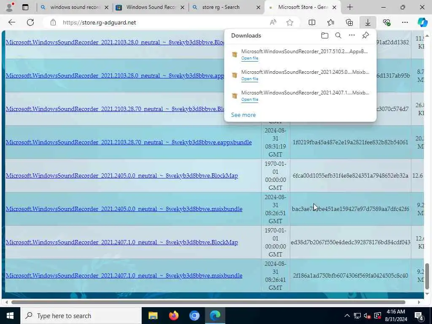
Task: Open the downloads folder icon in the Downloads panel
Action: point(324,35)
